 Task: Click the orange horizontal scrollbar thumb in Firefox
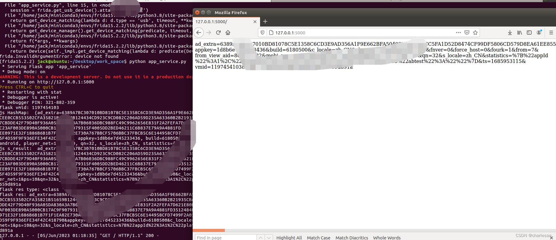(209, 230)
